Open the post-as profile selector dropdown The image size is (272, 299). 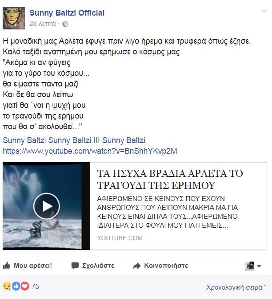(x=253, y=266)
